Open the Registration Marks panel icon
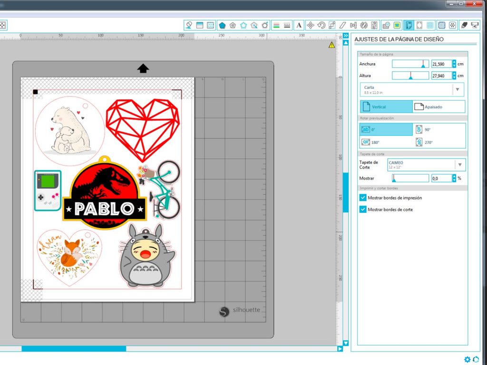The width and height of the screenshot is (487, 365). click(419, 26)
